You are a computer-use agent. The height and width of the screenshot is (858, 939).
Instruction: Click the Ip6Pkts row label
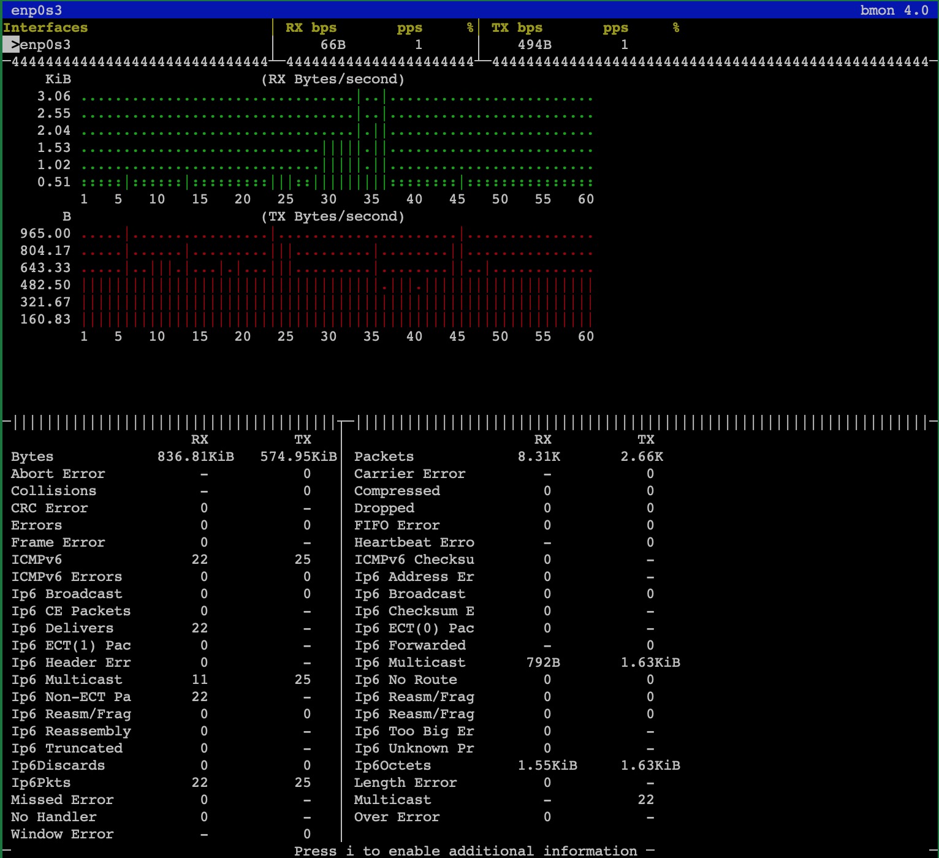[x=41, y=783]
